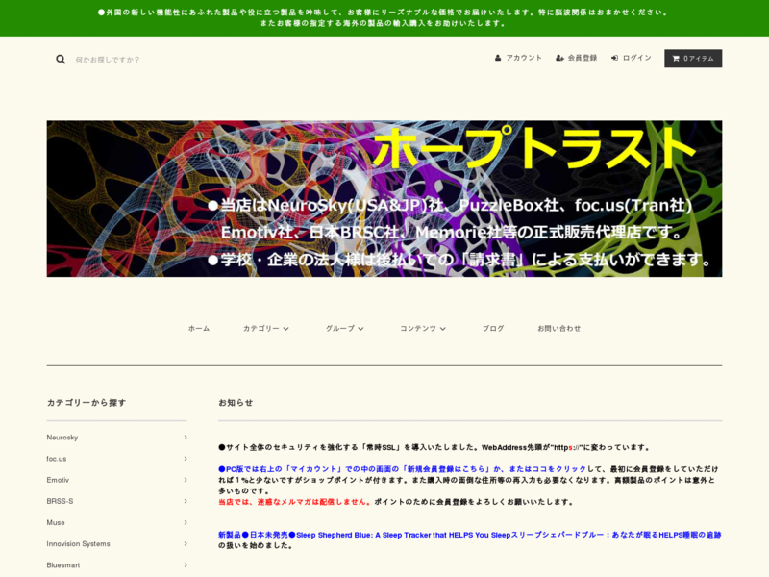Screen dimensions: 769x577
Task: Click the cart icon in the 0アイテム button
Action: pyautogui.click(x=676, y=59)
